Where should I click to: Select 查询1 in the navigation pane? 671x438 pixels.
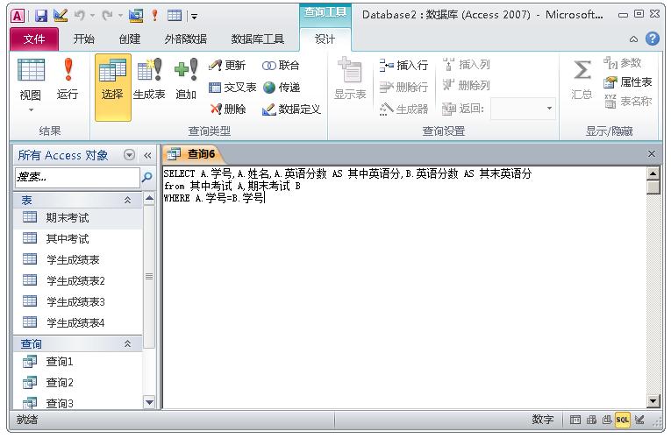(x=78, y=362)
